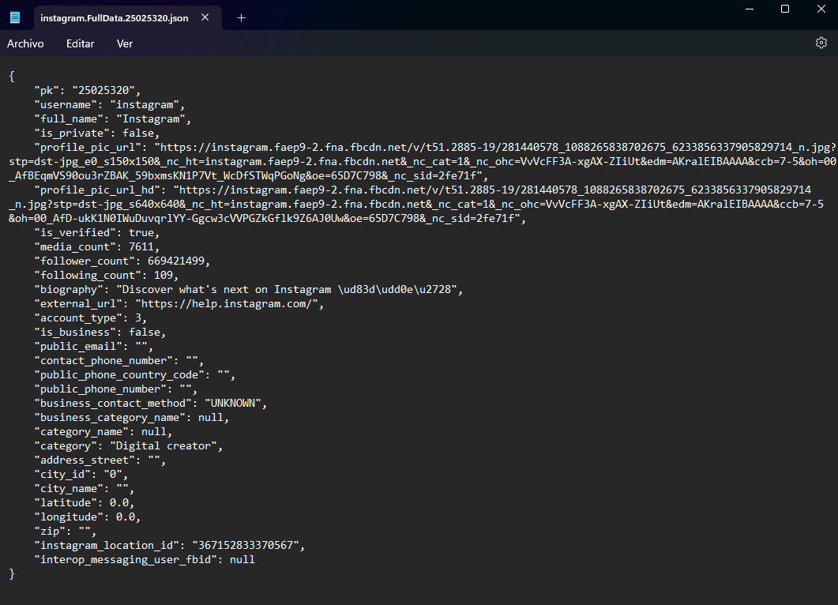
Task: Click the external_url https://help.instagram.com/ value
Action: click(227, 303)
